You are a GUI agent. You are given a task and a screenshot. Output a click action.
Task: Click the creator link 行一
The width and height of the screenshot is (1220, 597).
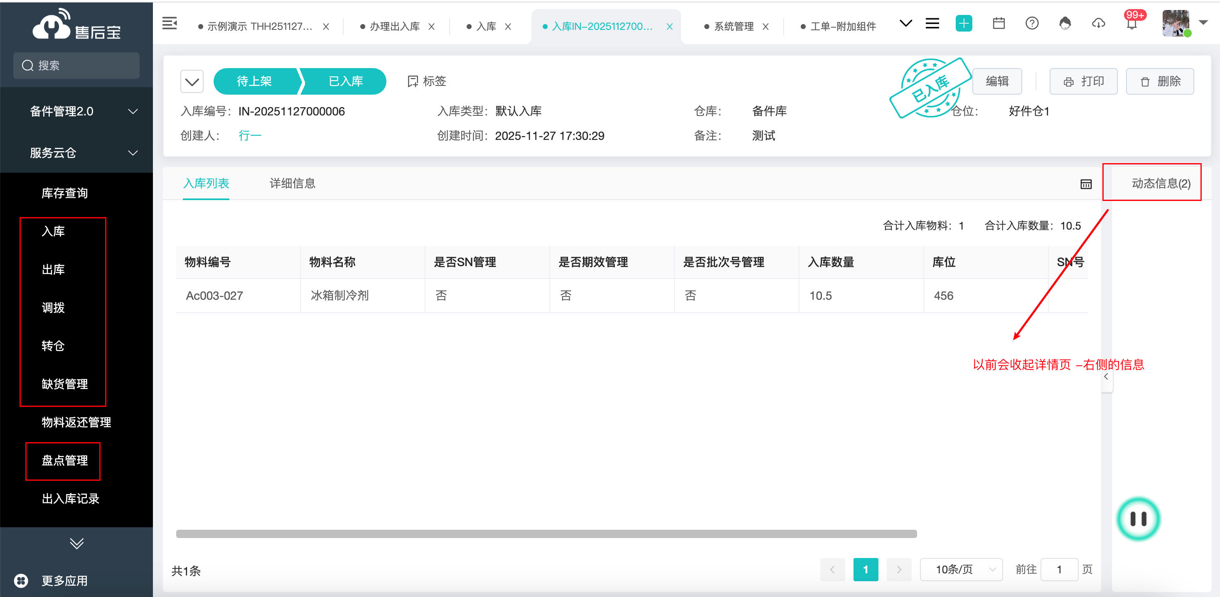point(250,136)
